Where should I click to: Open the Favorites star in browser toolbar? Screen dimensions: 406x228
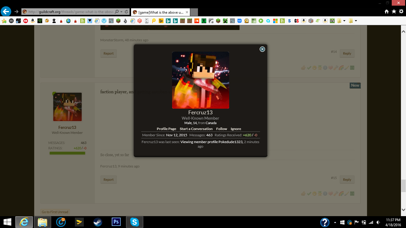tap(394, 12)
